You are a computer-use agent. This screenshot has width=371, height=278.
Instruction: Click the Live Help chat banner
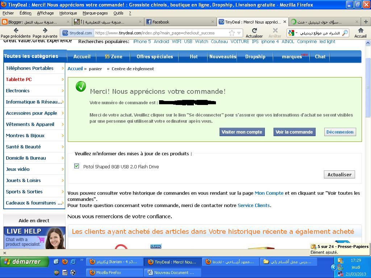click(x=34, y=238)
